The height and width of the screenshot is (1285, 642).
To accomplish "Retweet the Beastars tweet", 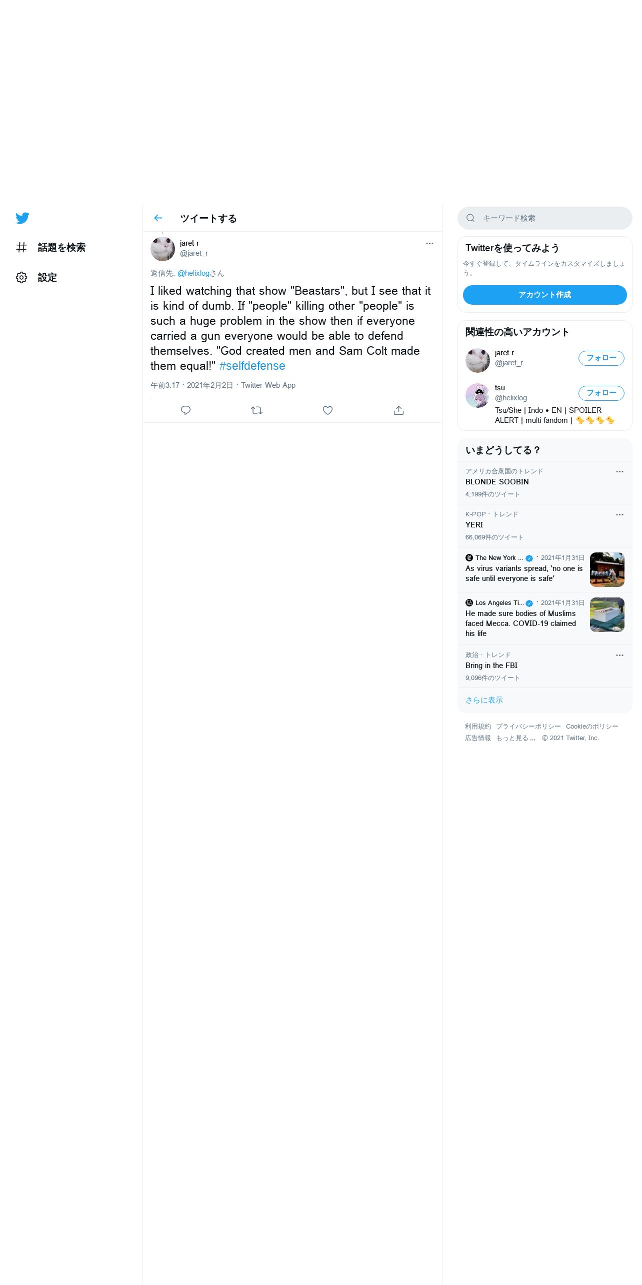I will pos(256,410).
